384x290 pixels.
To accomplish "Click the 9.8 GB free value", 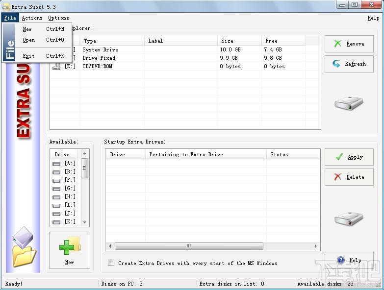I will pyautogui.click(x=273, y=58).
